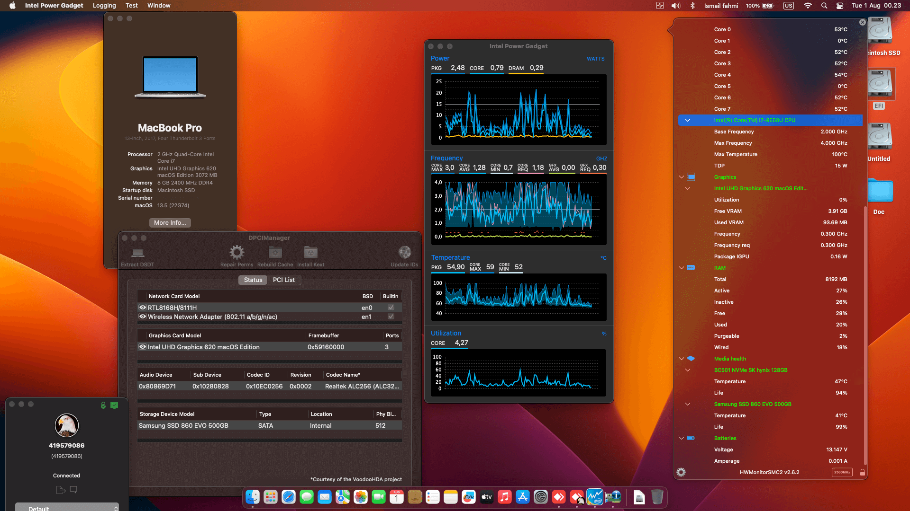Toggle eye icon for Intel UHD Graphics 620
910x511 pixels.
(143, 347)
